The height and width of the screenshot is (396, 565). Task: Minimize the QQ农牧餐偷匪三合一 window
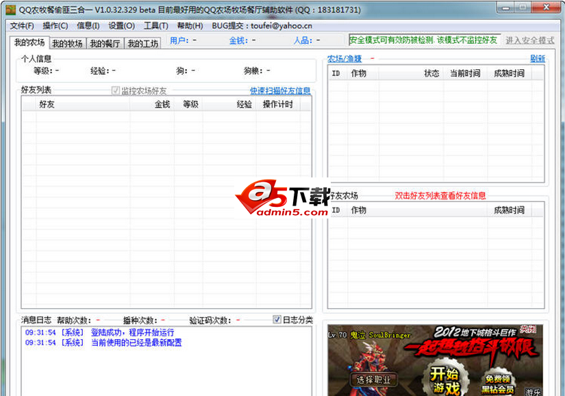pos(505,8)
